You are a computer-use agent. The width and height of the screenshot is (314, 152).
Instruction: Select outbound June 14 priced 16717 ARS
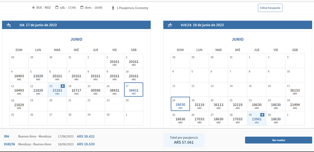[76, 90]
